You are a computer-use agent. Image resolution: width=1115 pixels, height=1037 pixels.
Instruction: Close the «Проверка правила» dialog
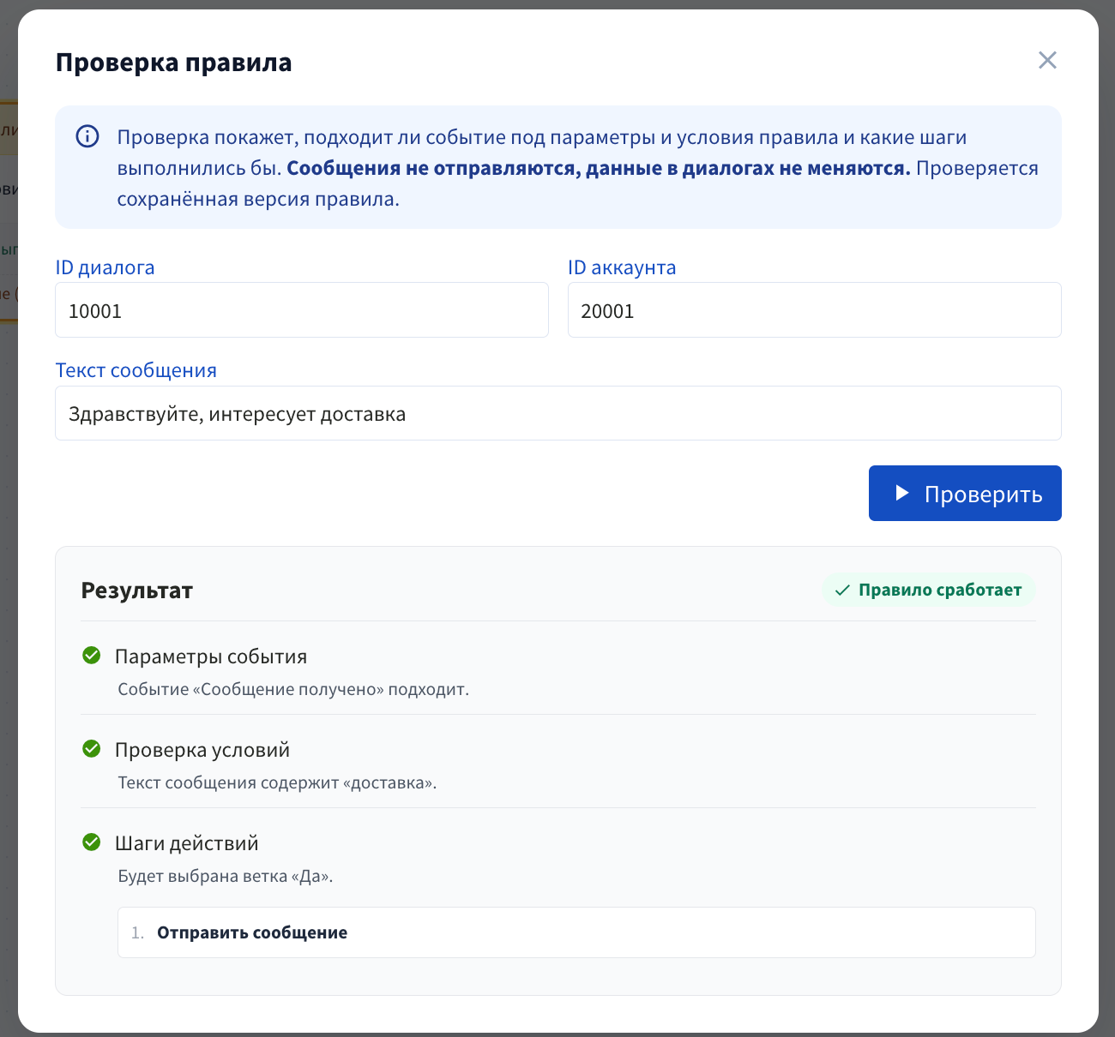tap(1047, 60)
